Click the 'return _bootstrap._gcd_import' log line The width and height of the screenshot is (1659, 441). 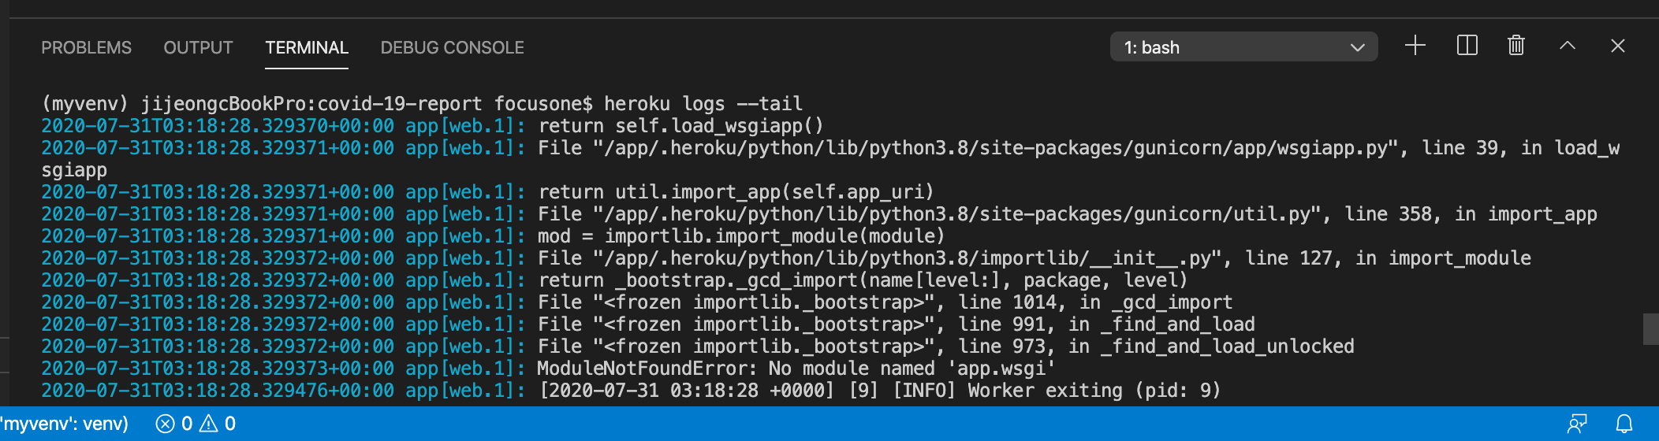pyautogui.click(x=863, y=280)
